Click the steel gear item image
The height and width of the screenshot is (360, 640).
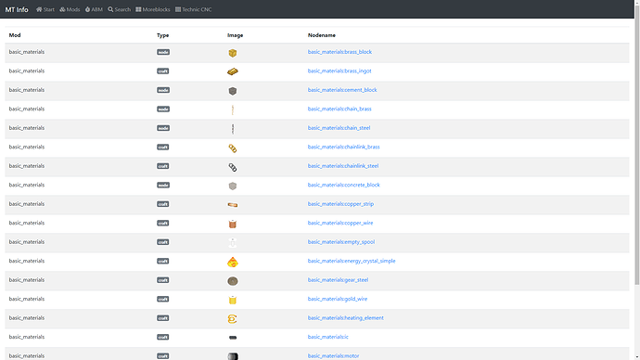point(232,281)
